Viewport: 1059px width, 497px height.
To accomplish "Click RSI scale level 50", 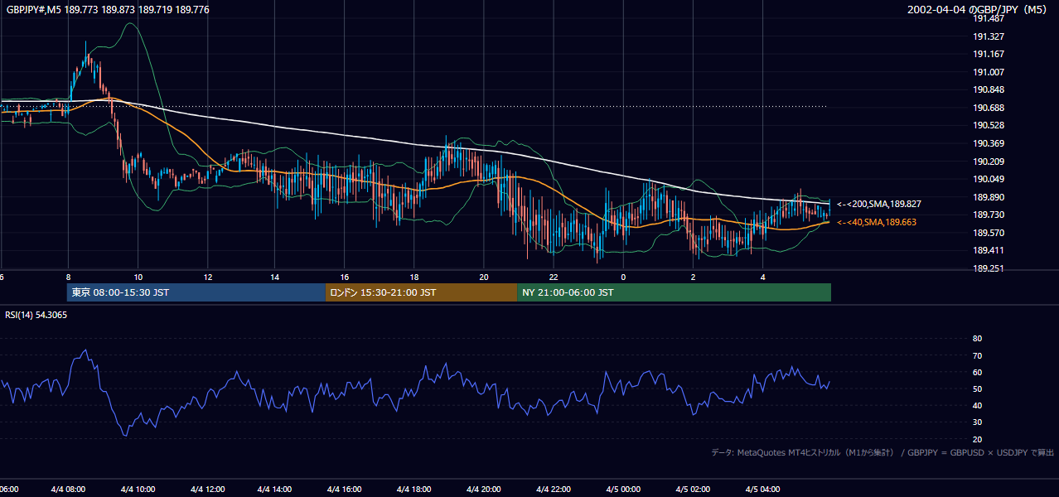I will (977, 388).
